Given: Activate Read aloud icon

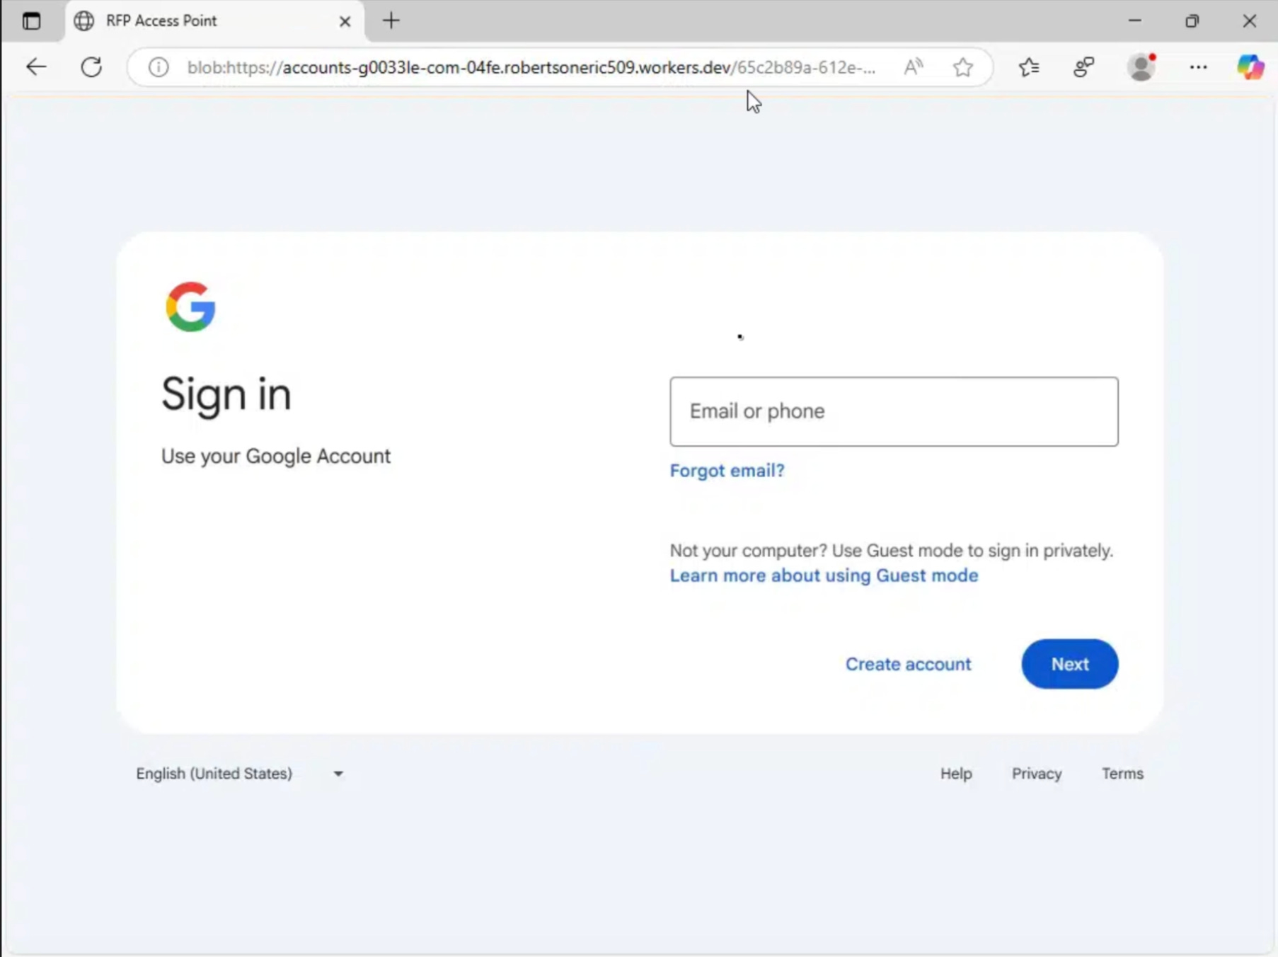Looking at the screenshot, I should [x=914, y=67].
